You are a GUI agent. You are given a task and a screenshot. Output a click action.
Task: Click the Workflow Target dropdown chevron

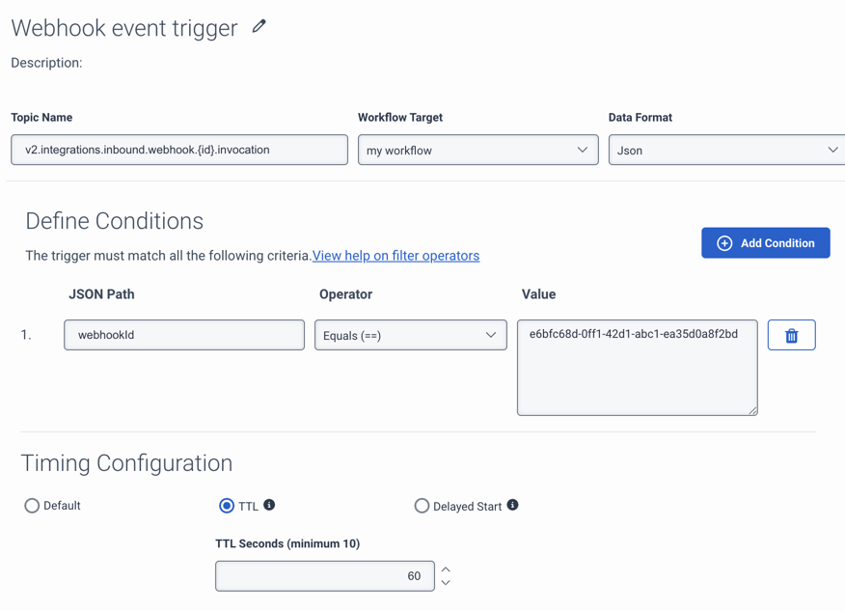[x=583, y=150]
